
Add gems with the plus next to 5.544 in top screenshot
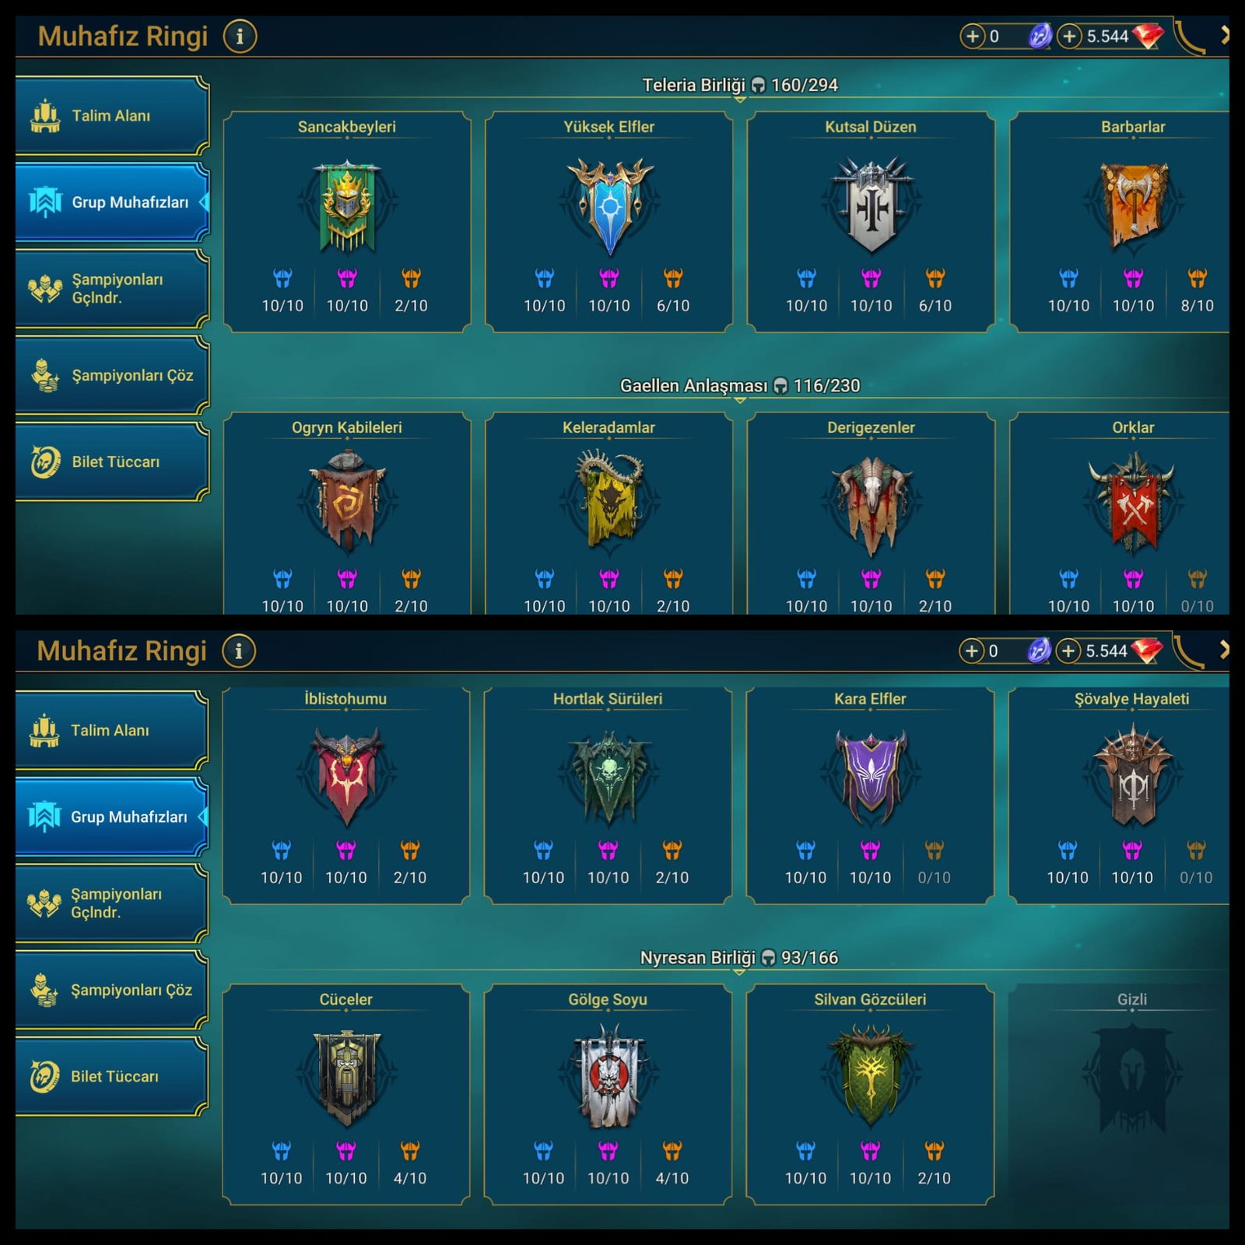click(x=1070, y=36)
